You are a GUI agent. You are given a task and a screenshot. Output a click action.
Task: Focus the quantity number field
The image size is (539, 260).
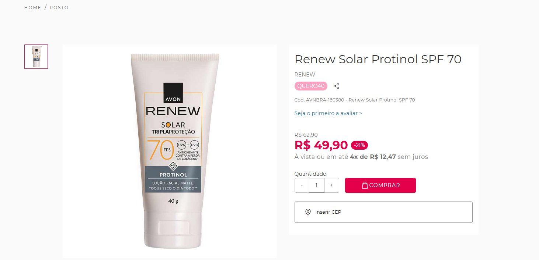pos(317,185)
